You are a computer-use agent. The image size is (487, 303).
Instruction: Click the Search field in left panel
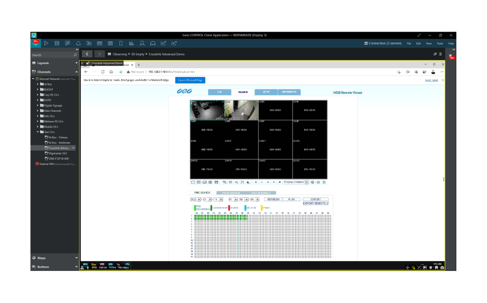[x=52, y=55]
